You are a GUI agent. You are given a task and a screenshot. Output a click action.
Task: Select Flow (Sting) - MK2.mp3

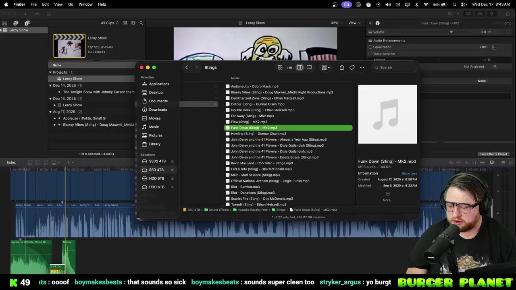tap(288, 122)
